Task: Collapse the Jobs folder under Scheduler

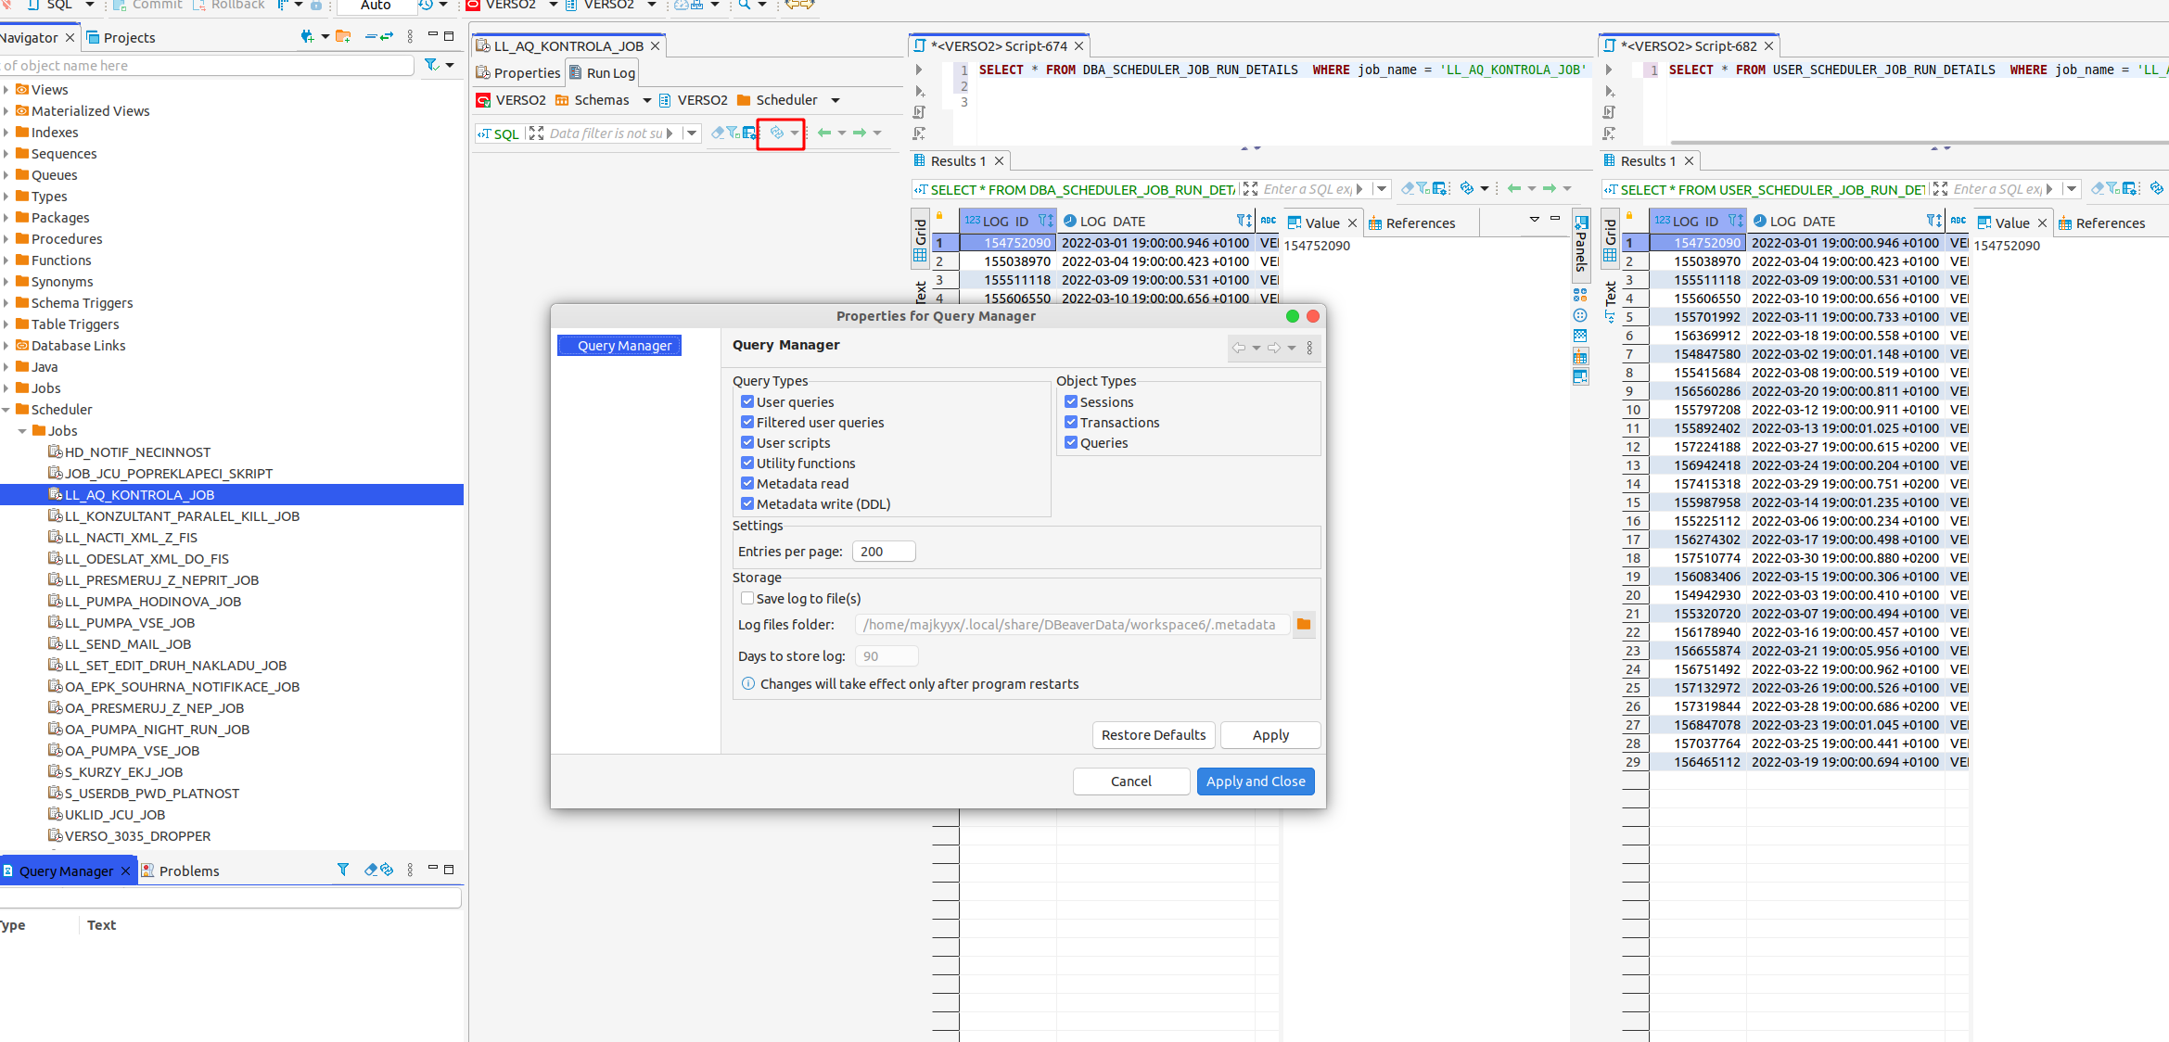Action: [23, 430]
